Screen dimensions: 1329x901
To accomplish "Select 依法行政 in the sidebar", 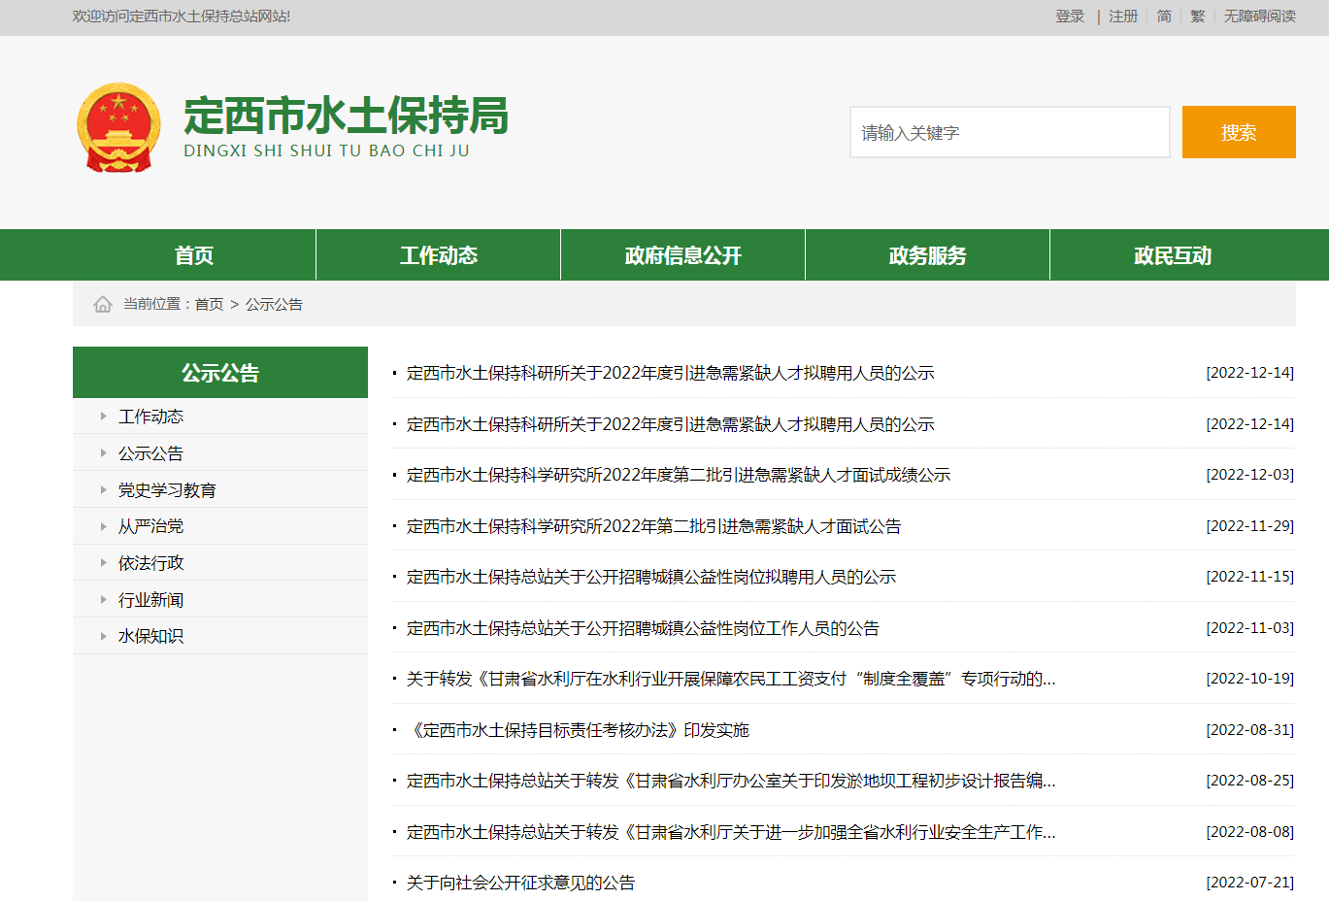I will (150, 563).
